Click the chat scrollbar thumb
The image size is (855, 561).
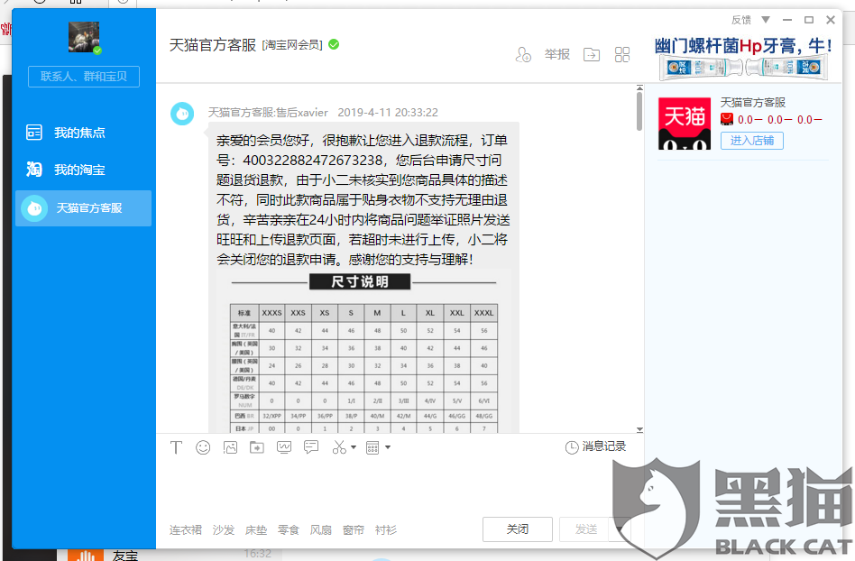click(x=639, y=111)
